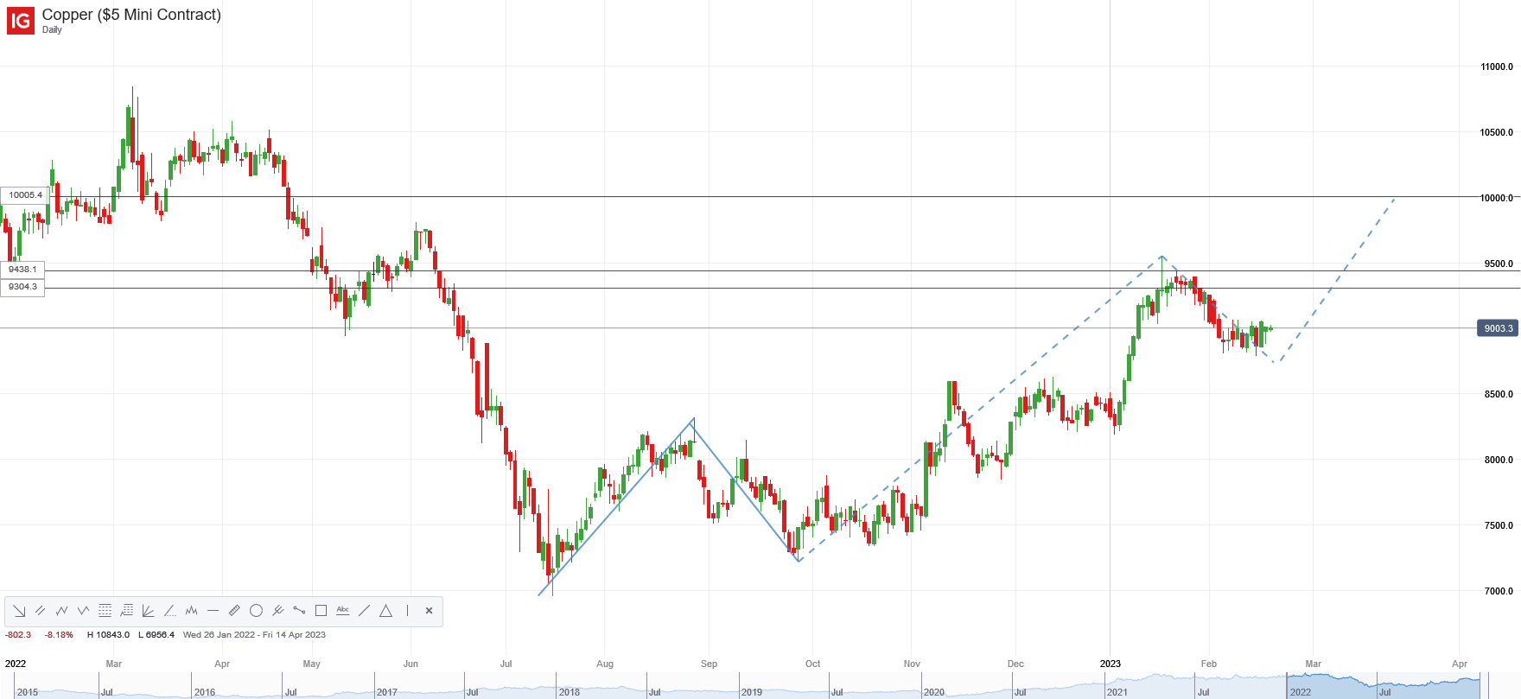Select the pitchfork tool

point(278,611)
